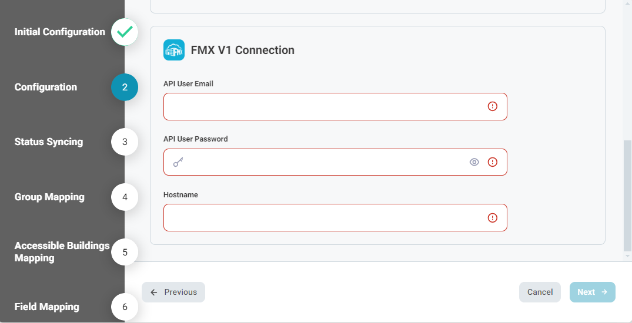Focus the Hostname input field
Viewport: 632px width, 323px height.
click(335, 217)
